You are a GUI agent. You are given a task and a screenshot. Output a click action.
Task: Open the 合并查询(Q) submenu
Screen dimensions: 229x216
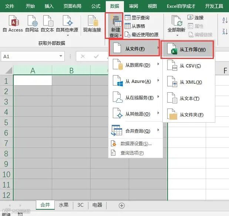click(x=135, y=130)
